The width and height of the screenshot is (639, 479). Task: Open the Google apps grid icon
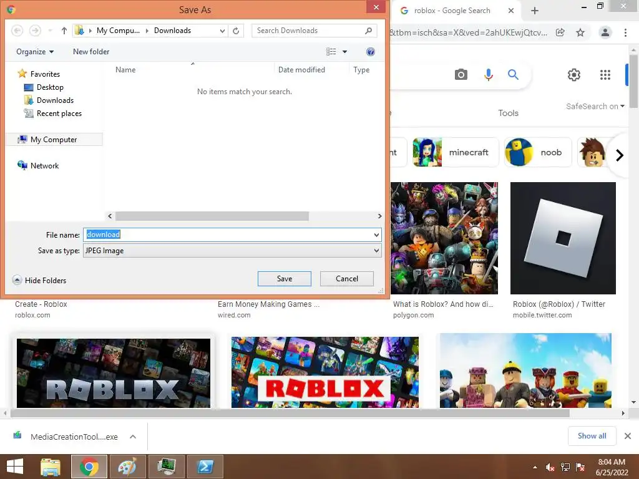[605, 75]
